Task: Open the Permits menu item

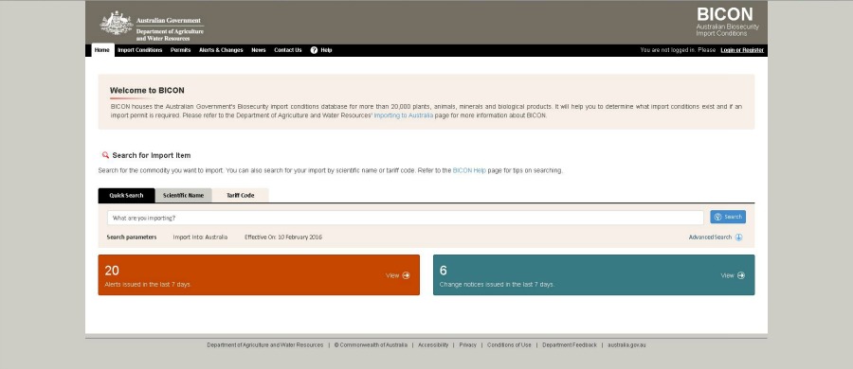Action: (x=181, y=50)
